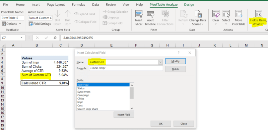Screen dimensions: 268x130
Task: Switch to the Insert tab
Action: (36, 5)
